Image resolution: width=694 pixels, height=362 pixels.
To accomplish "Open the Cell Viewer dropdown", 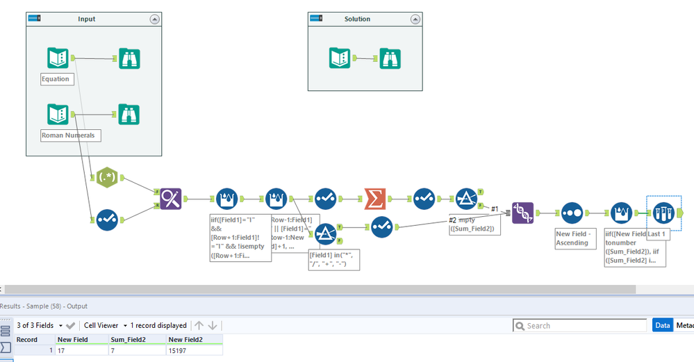I will point(106,325).
